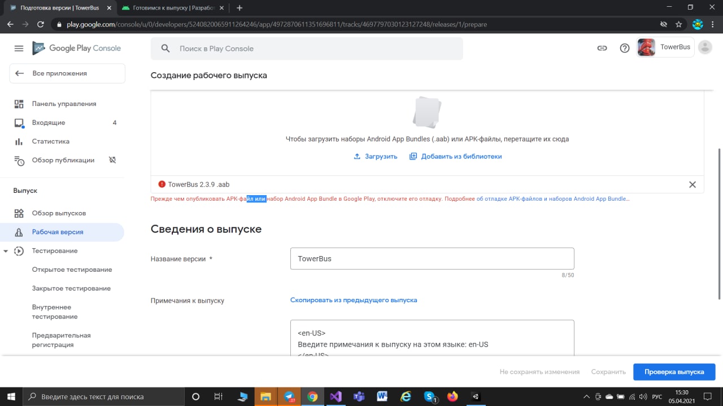The width and height of the screenshot is (723, 406).
Task: Click the Поиск в Play Console search field
Action: (307, 48)
